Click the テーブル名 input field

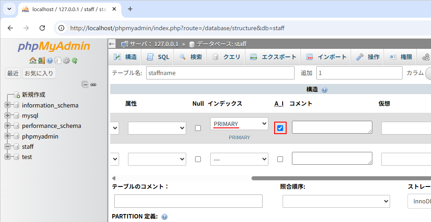[x=220, y=73]
